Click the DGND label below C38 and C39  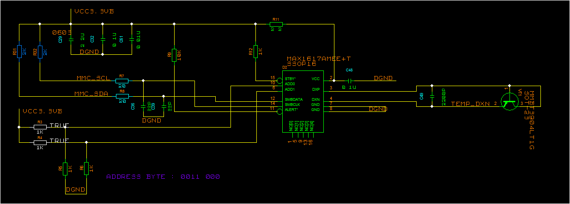(x=152, y=120)
